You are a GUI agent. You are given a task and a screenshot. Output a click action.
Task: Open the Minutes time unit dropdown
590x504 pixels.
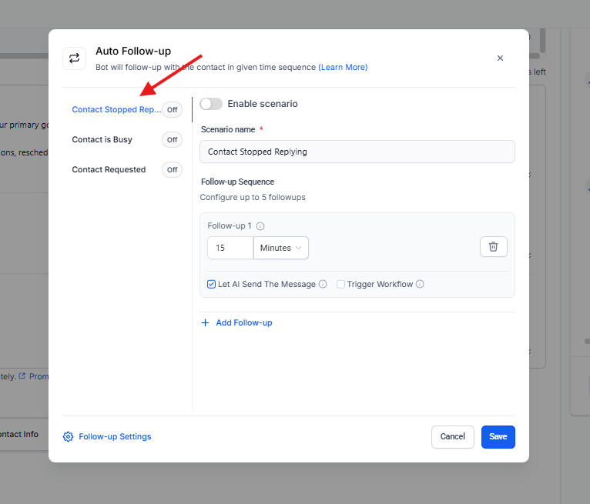(x=281, y=248)
